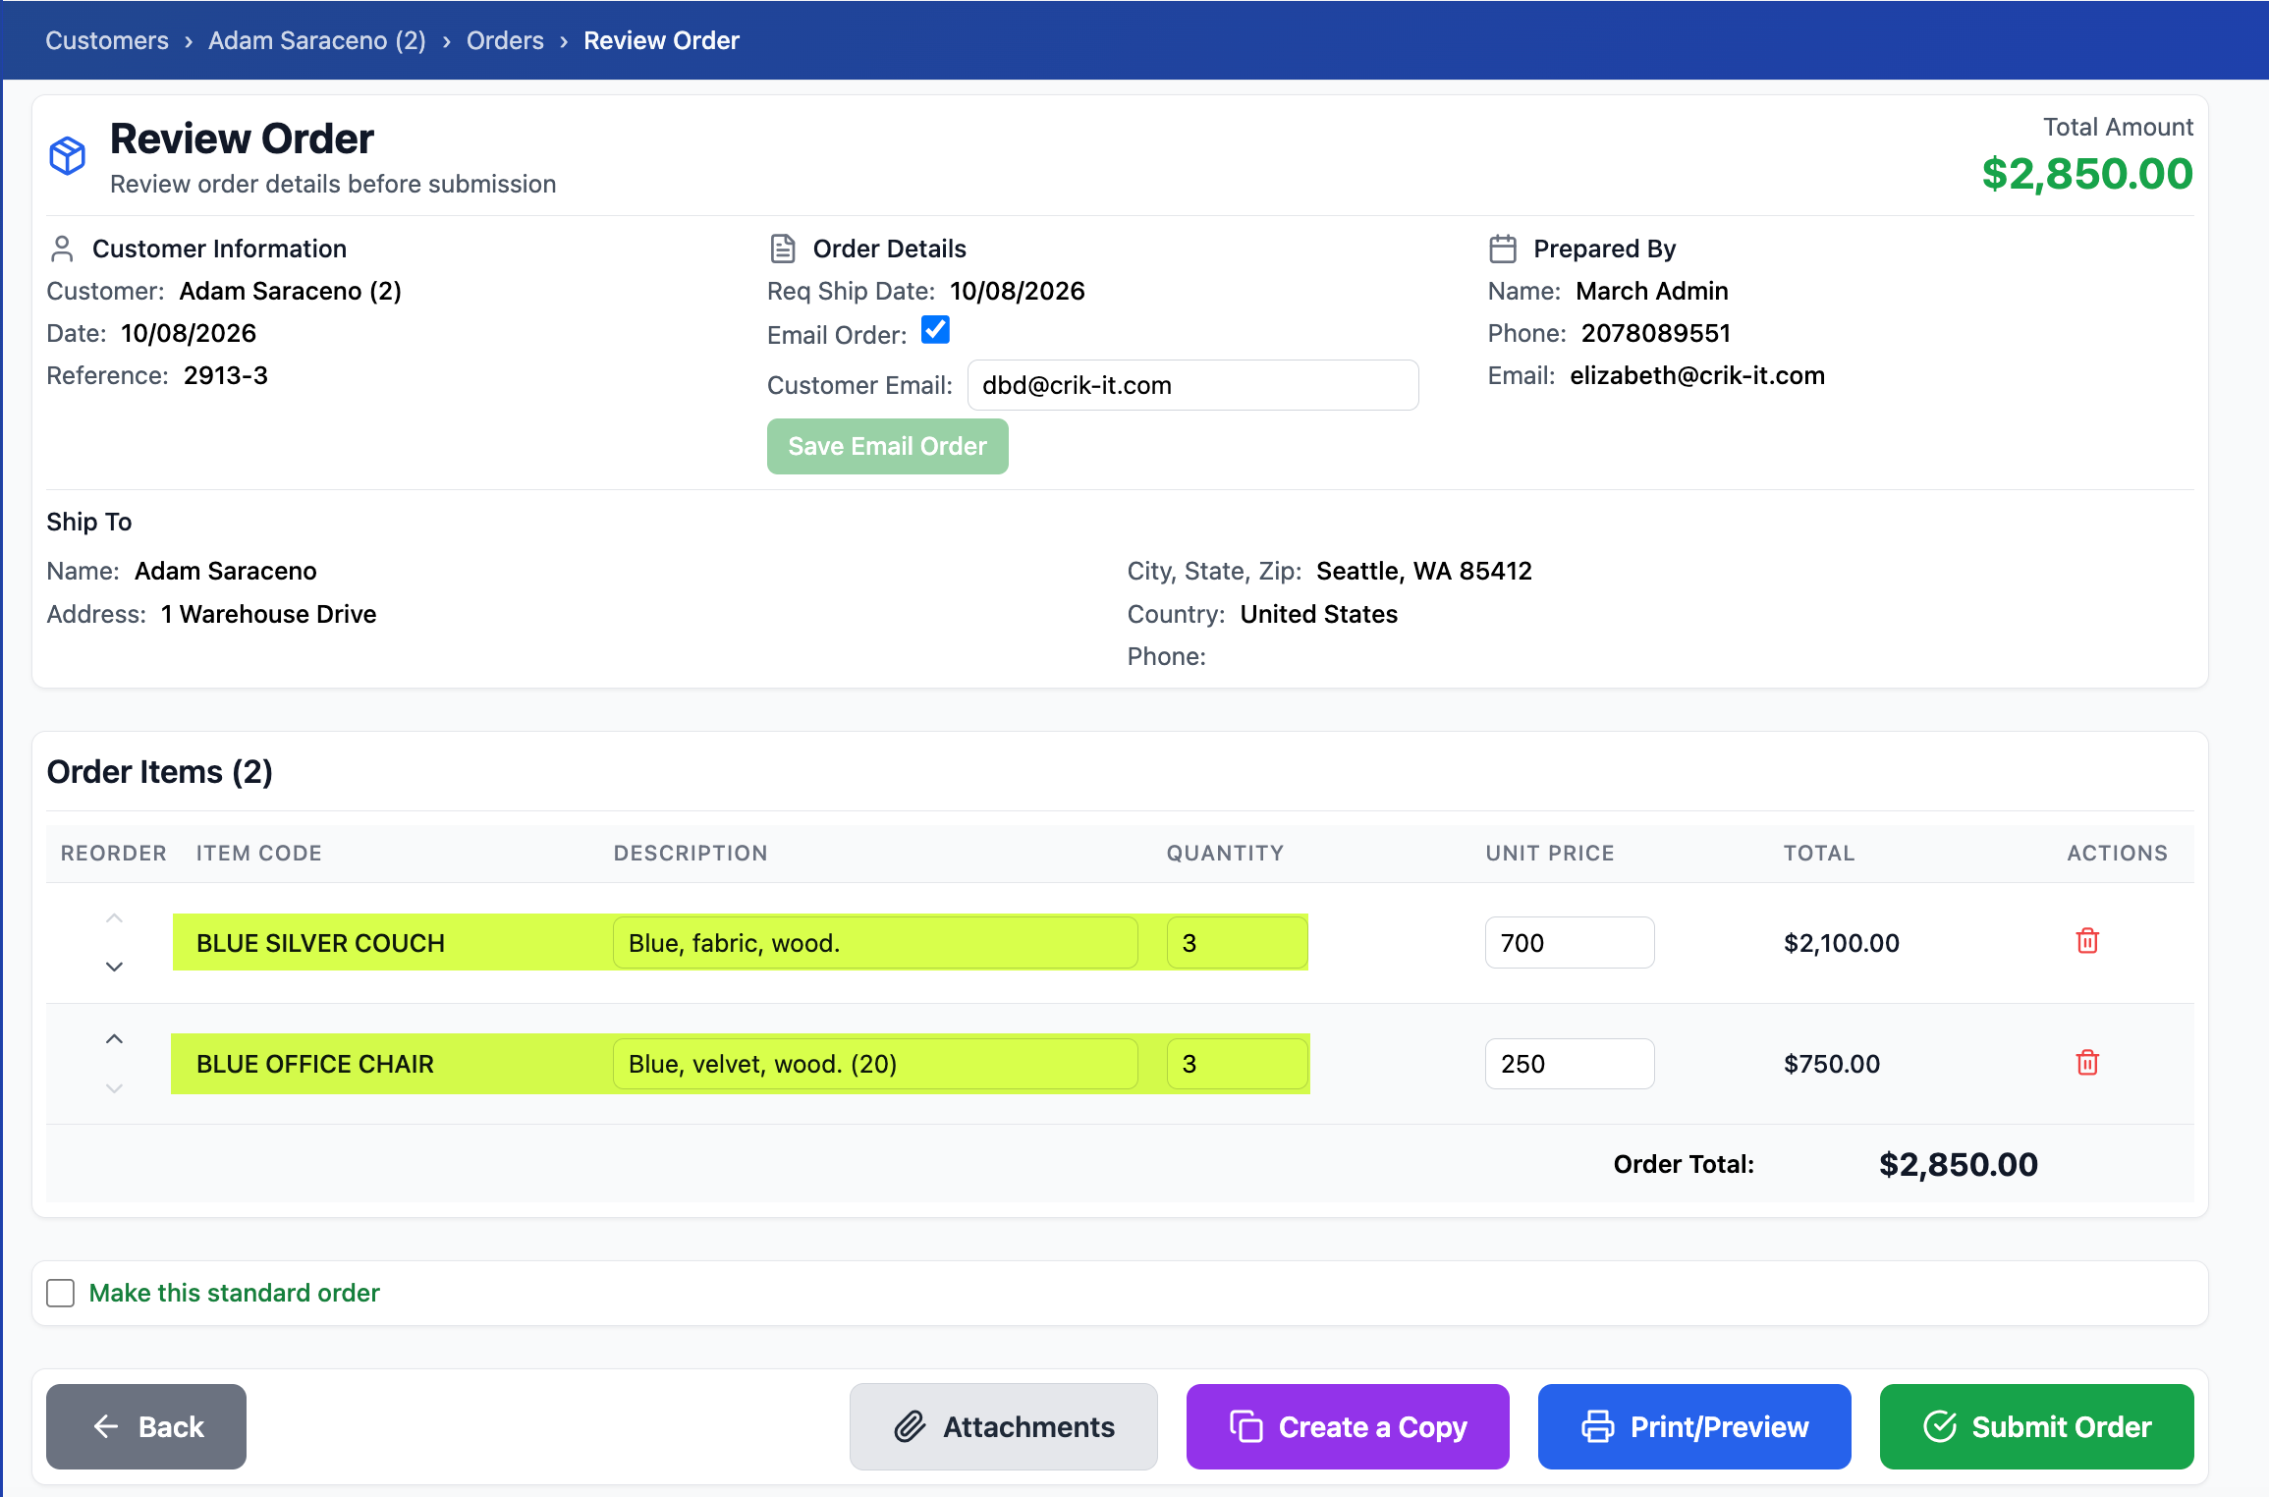Viewport: 2269px width, 1497px height.
Task: Delete the BLUE SILVER COUCH row
Action: tap(2087, 941)
